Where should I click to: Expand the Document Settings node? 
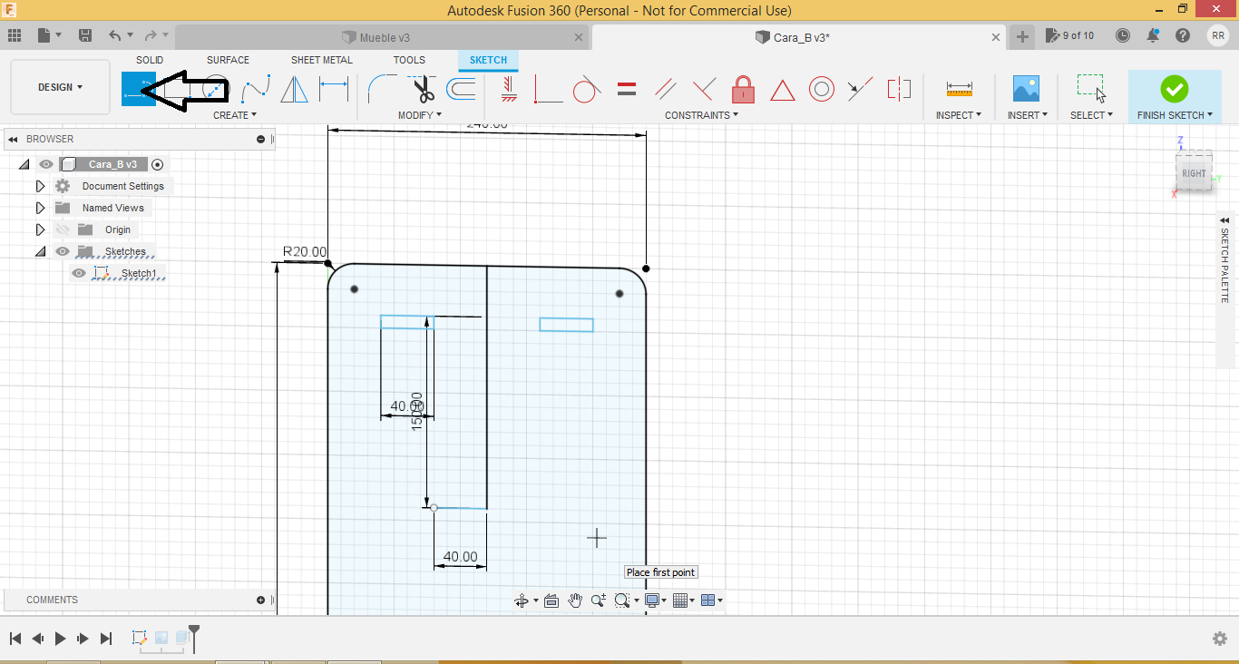click(40, 186)
